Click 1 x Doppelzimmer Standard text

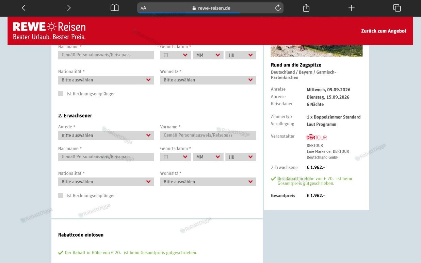(334, 117)
